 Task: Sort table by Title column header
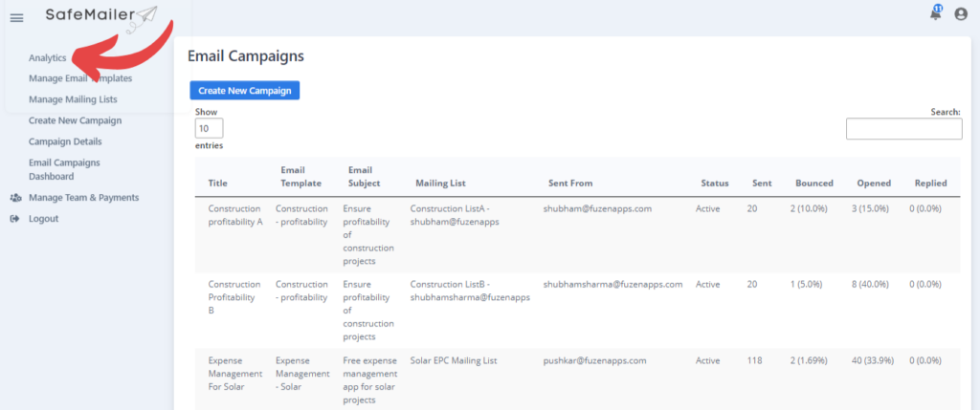tap(218, 183)
